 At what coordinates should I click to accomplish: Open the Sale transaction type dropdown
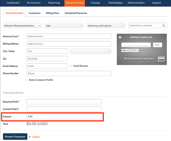point(64,26)
